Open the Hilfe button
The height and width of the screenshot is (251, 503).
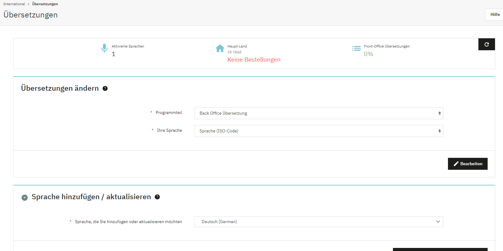point(495,14)
